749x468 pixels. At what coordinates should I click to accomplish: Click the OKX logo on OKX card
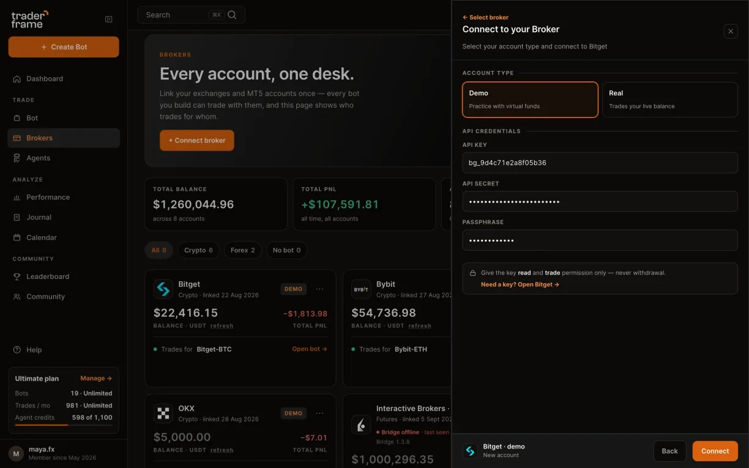tap(163, 413)
